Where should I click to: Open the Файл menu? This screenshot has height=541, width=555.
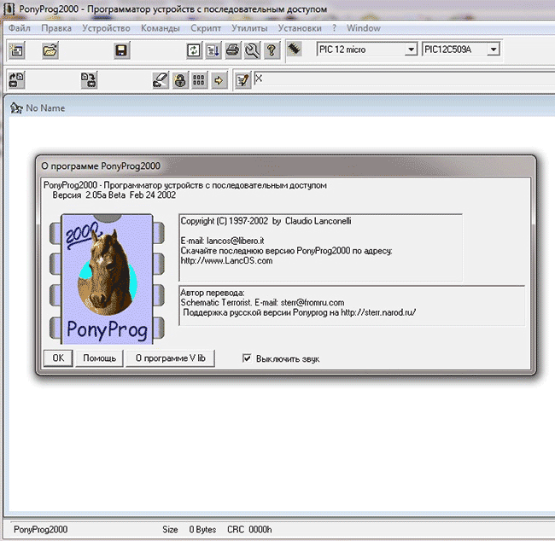point(19,28)
